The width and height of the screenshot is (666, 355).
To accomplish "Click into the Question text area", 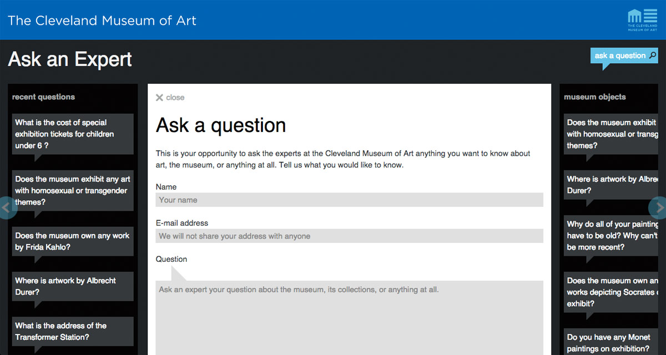I will click(x=349, y=318).
